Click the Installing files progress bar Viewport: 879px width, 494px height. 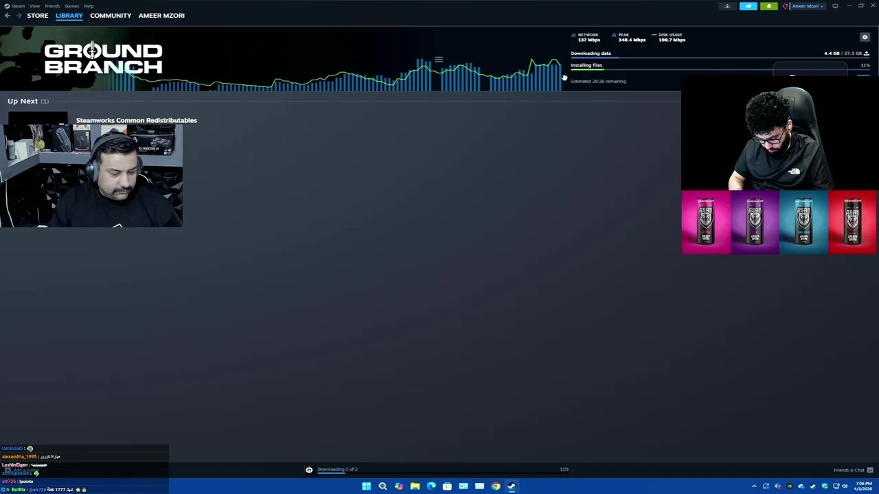tap(720, 69)
